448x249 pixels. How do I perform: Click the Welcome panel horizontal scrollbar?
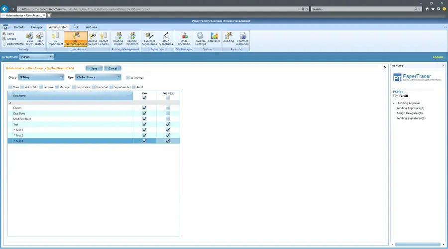(418, 245)
